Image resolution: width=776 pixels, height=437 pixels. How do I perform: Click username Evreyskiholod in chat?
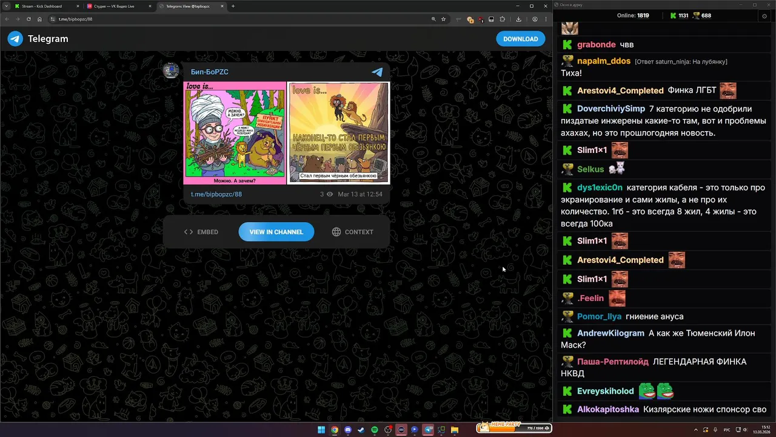click(606, 391)
